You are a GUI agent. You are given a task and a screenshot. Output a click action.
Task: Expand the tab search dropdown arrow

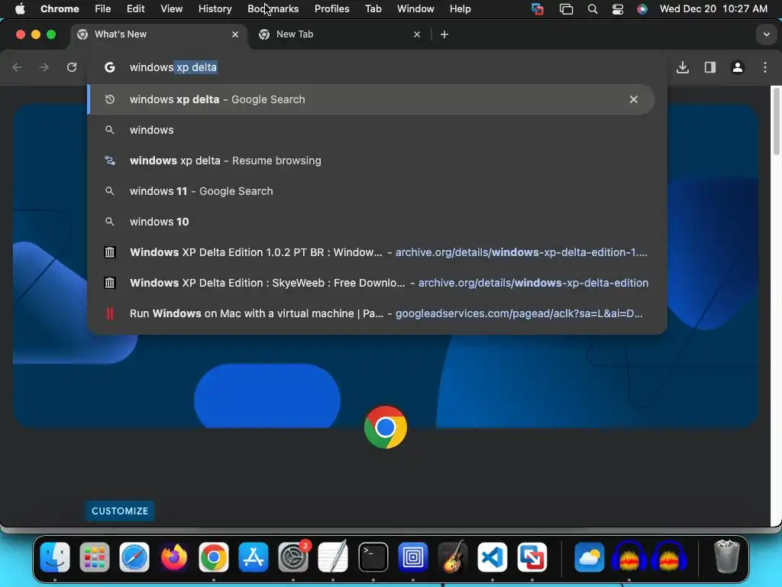(x=766, y=34)
